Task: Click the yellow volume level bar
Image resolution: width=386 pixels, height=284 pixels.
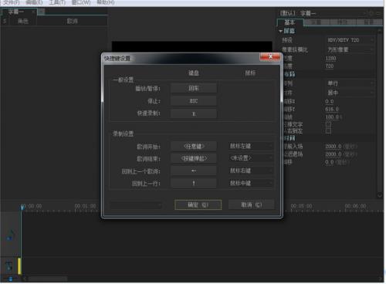Action: tap(19, 266)
